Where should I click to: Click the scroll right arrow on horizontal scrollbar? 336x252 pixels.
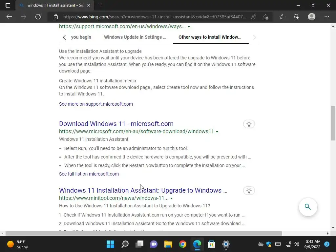[x=328, y=233]
